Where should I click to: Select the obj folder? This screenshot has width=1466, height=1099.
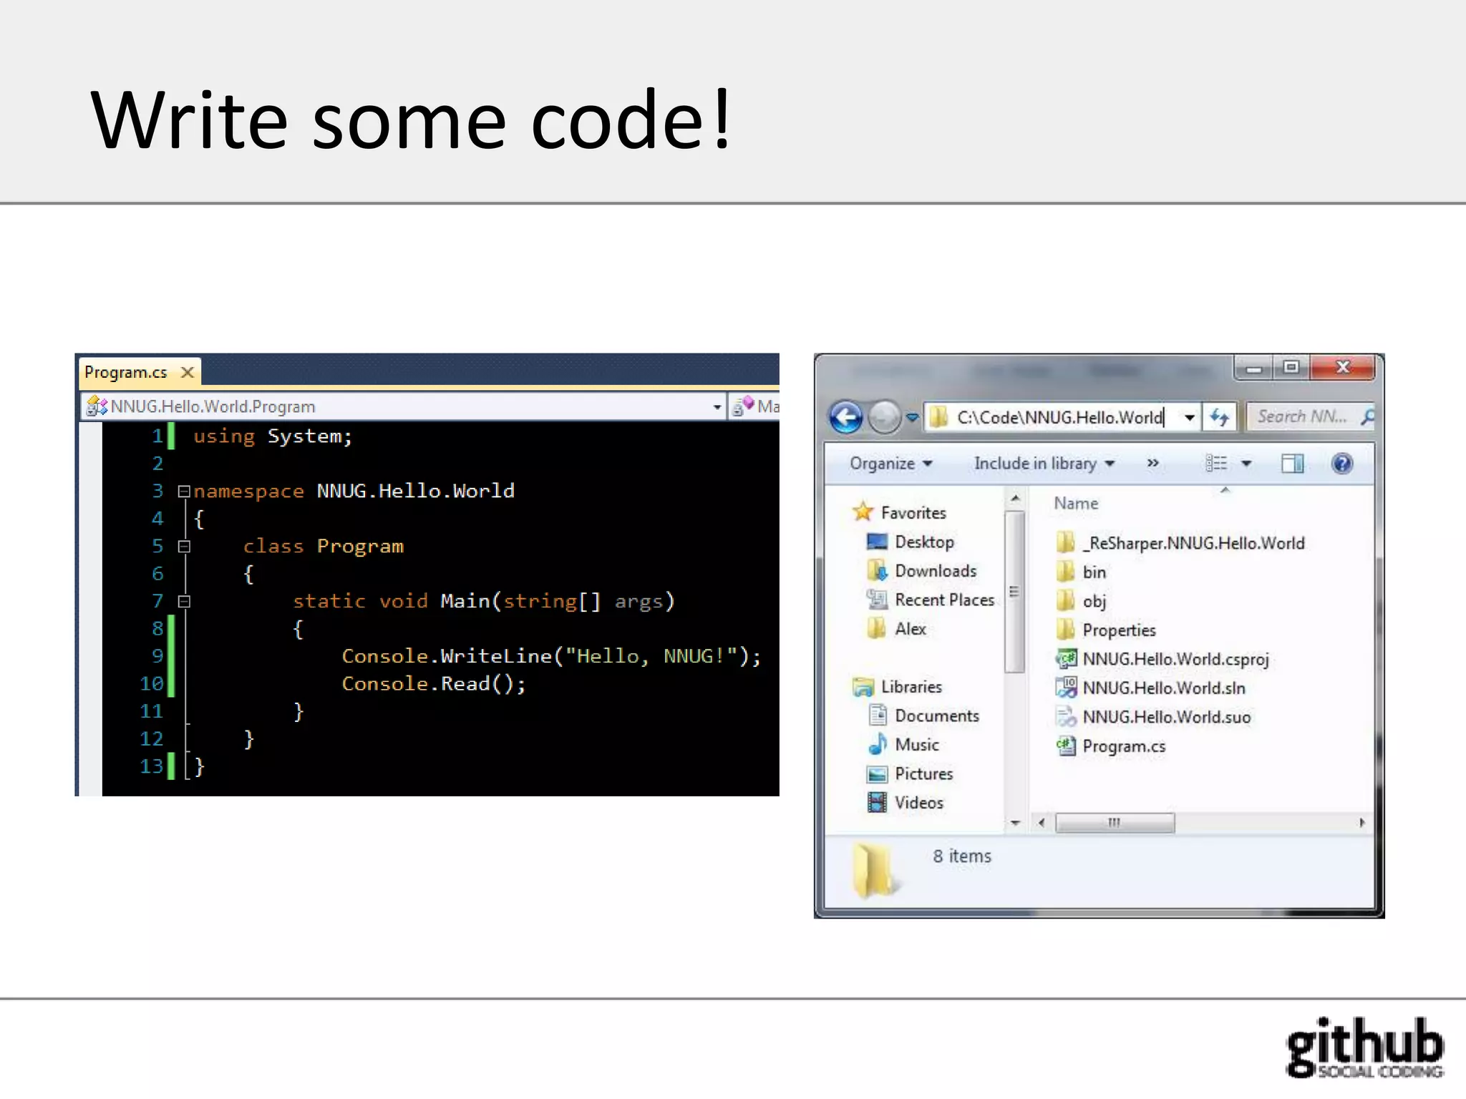point(1094,601)
